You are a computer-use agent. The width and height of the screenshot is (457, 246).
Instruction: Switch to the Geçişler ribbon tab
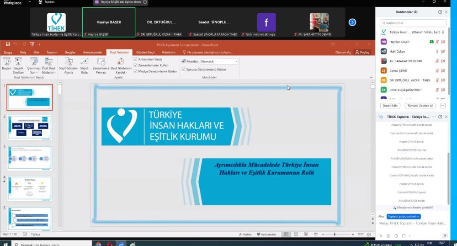[70, 53]
